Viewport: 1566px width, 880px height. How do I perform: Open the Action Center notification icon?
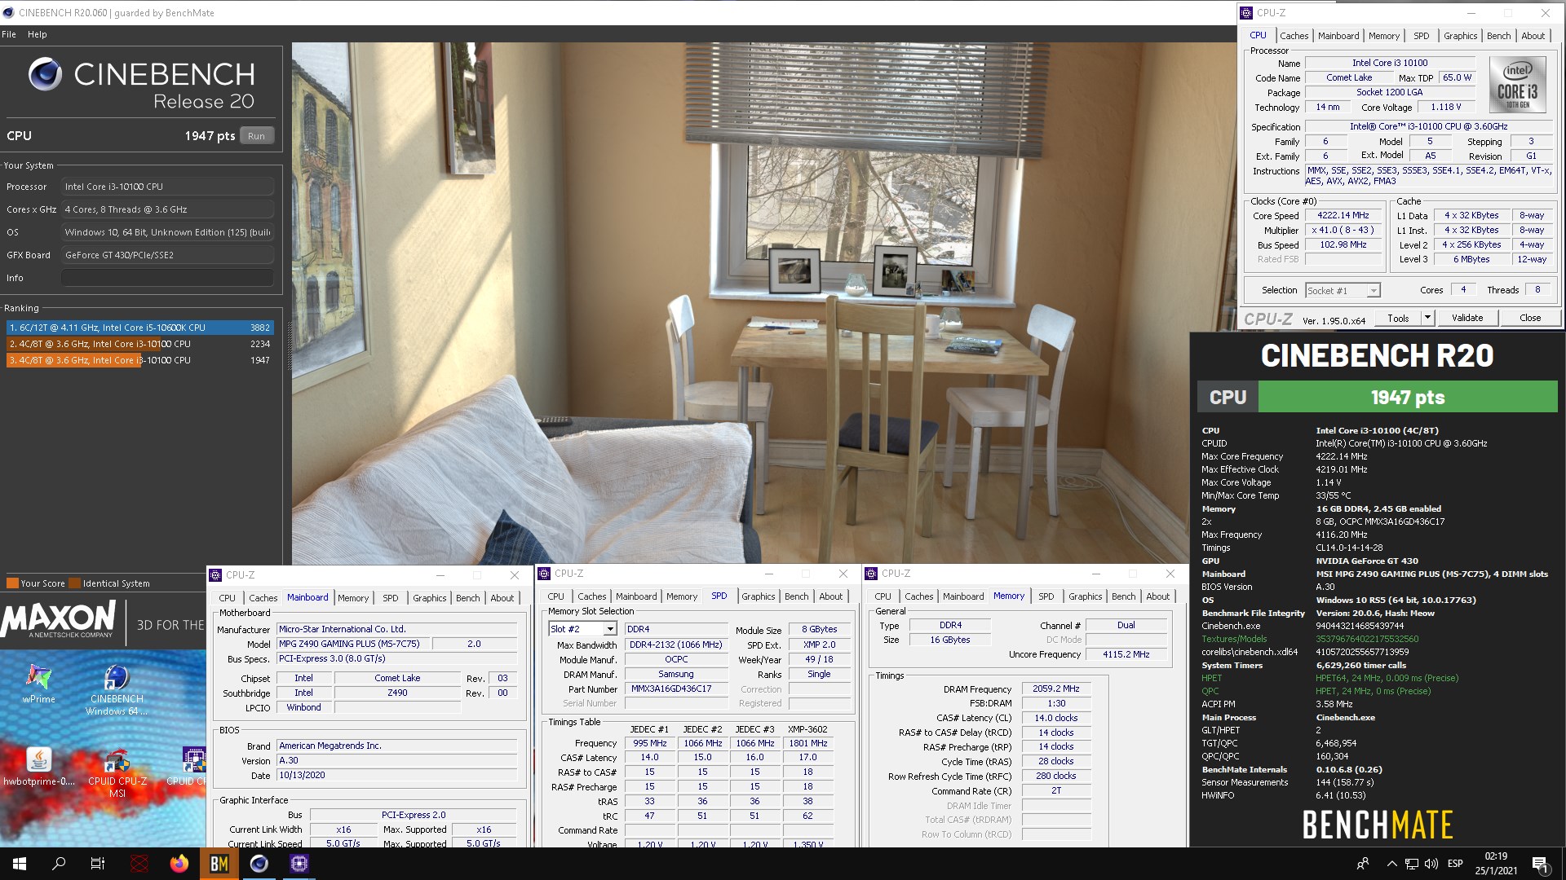coord(1540,864)
